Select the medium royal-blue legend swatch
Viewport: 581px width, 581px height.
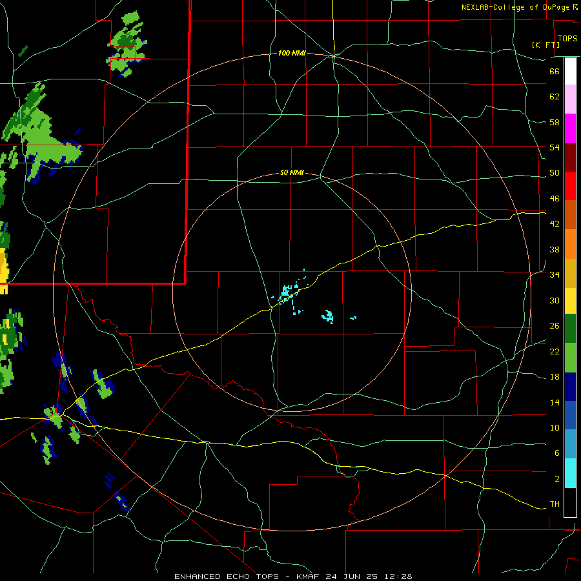click(570, 415)
